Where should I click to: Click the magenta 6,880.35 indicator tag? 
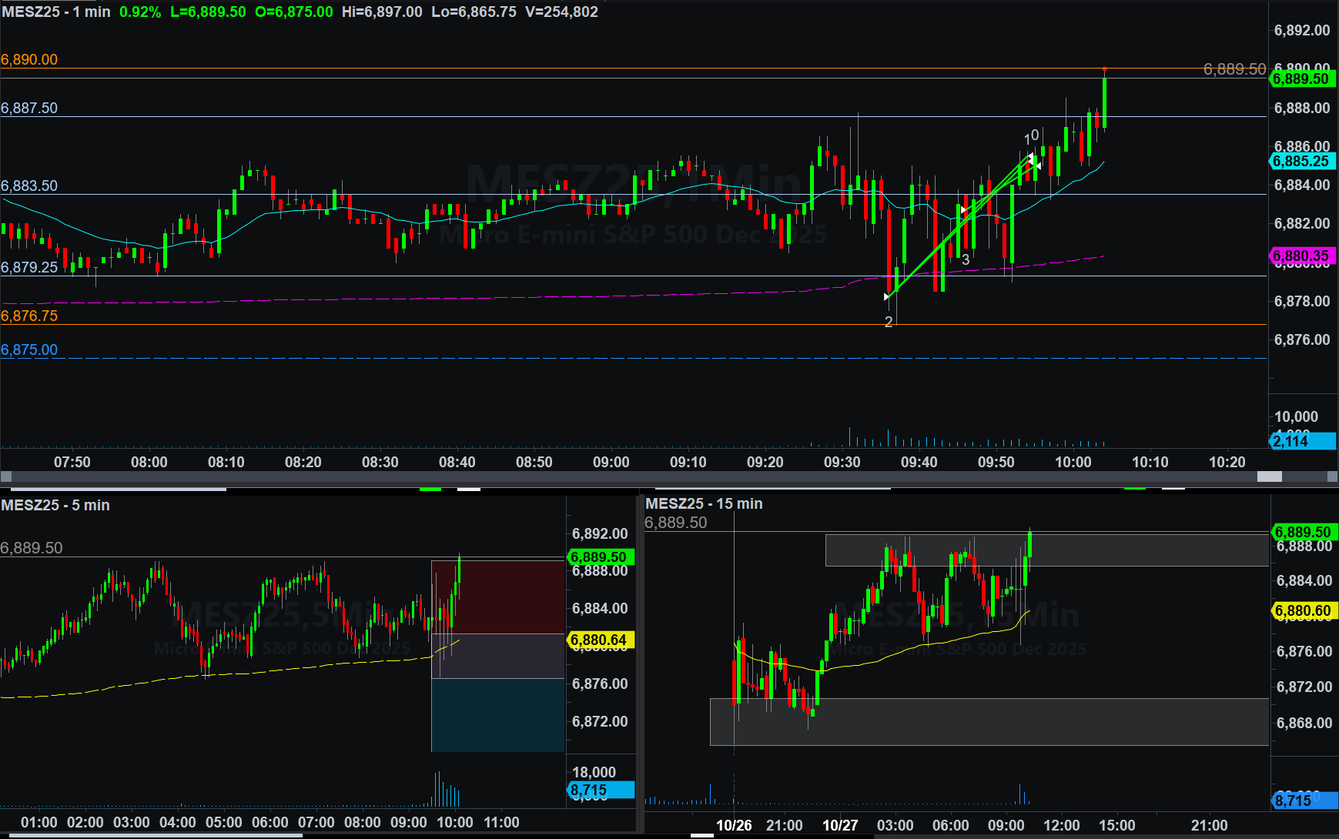pos(1301,256)
